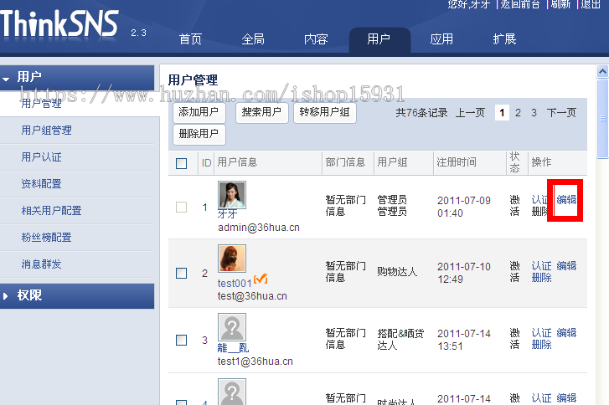Click the 注册时间 column header
609x405 pixels.
click(457, 162)
